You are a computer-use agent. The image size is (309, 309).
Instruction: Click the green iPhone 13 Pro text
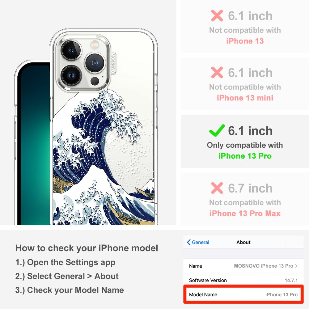click(245, 156)
